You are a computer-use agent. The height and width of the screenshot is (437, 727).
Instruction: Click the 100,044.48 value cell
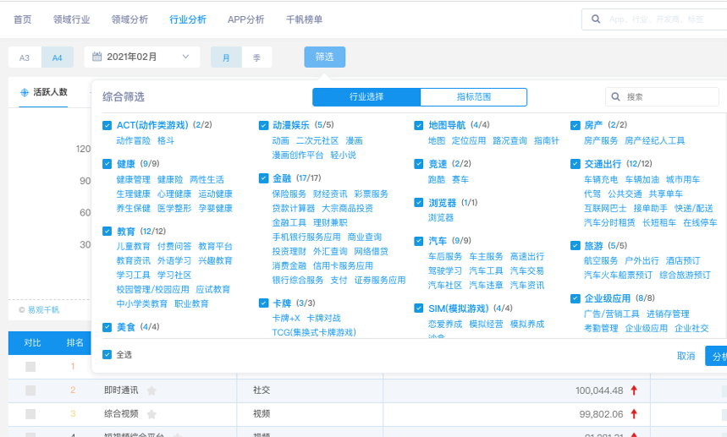click(x=599, y=391)
